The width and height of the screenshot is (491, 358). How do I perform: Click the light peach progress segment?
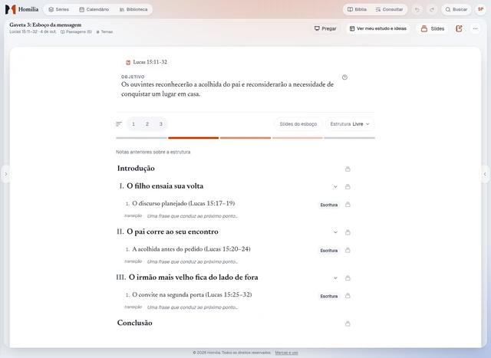tap(297, 138)
